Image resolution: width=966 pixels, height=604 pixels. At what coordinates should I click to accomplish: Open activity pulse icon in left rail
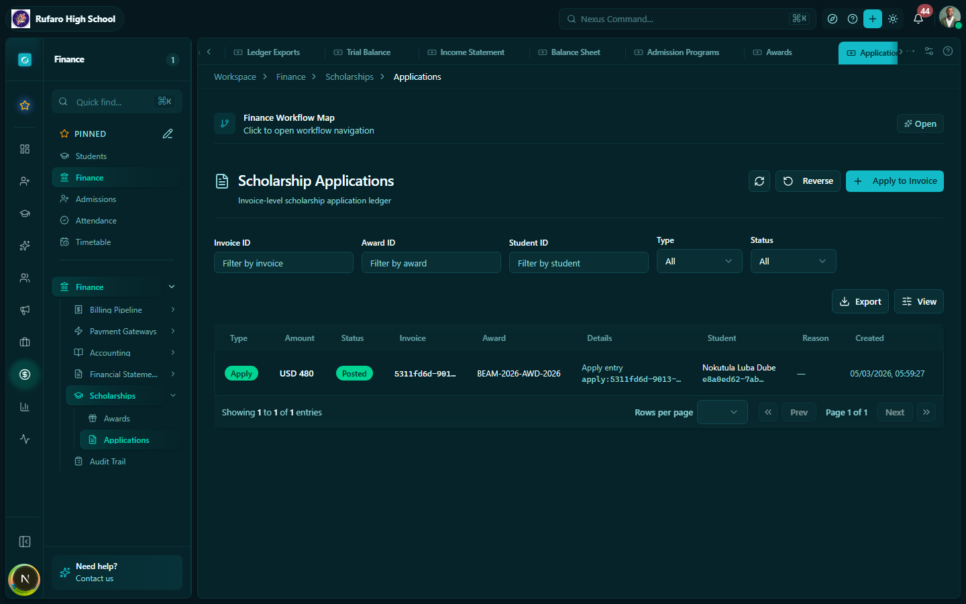coord(25,439)
